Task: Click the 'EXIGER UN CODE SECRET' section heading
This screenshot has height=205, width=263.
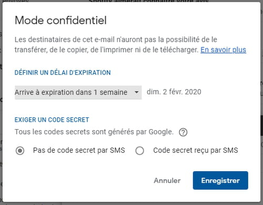Action: [x=52, y=120]
